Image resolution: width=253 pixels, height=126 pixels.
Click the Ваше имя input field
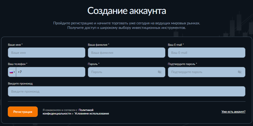click(46, 53)
